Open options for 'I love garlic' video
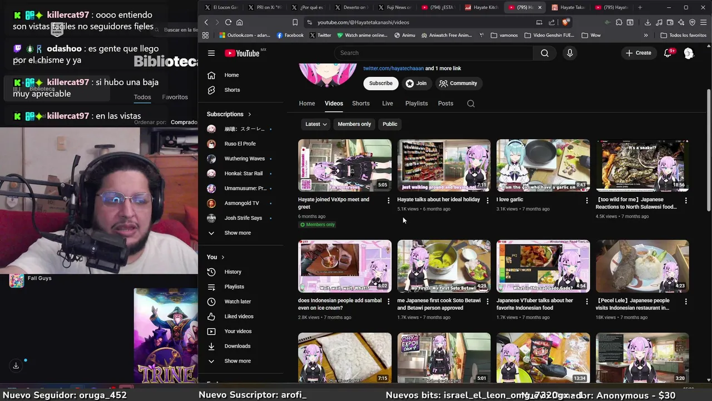The image size is (712, 401). pos(586,200)
